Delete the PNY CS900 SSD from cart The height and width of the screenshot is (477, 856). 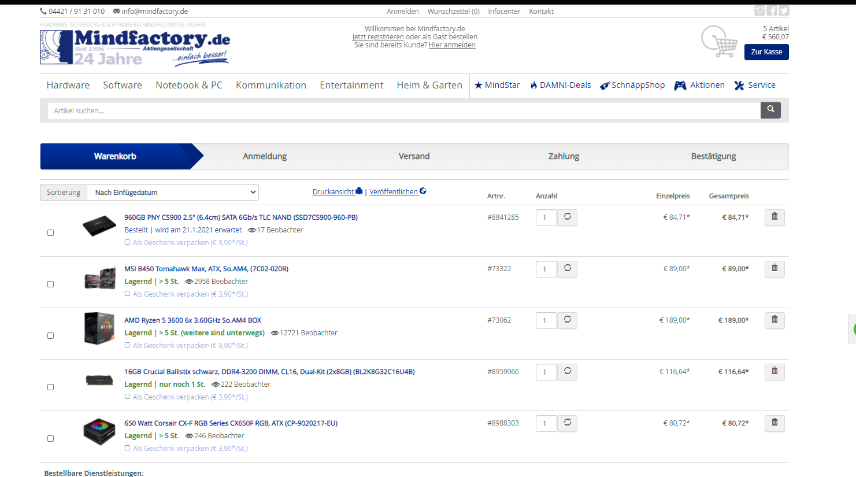click(x=775, y=217)
